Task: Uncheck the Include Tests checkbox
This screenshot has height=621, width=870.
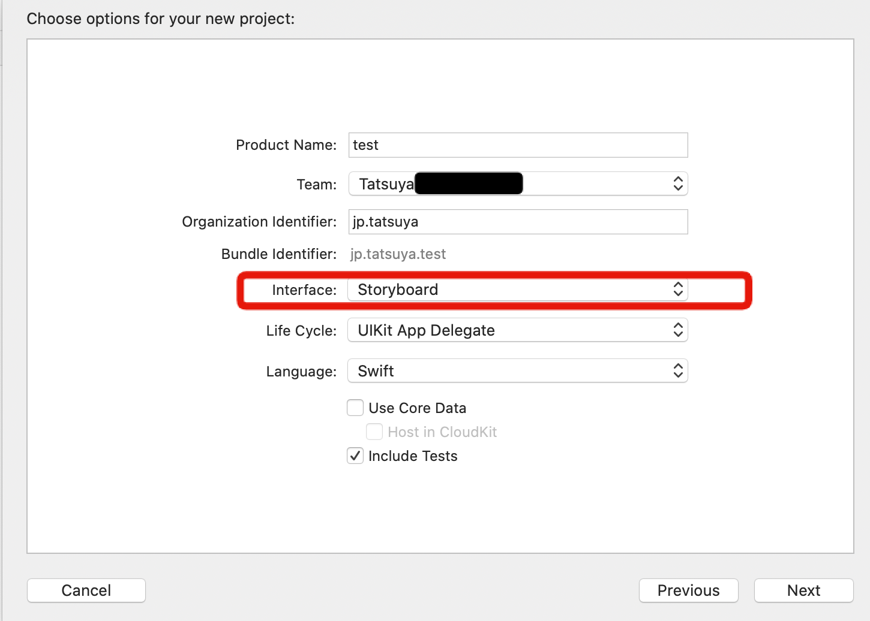Action: 355,456
